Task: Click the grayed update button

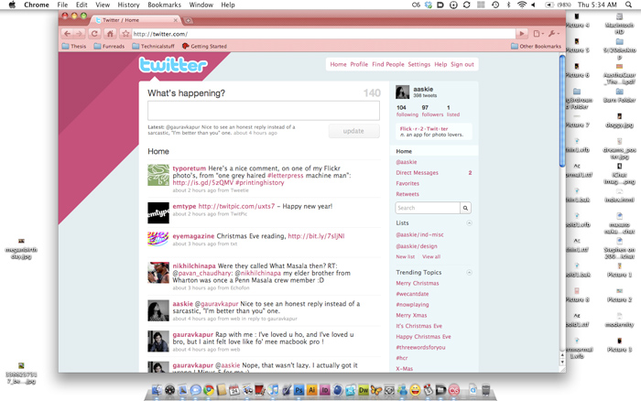Action: 353,131
